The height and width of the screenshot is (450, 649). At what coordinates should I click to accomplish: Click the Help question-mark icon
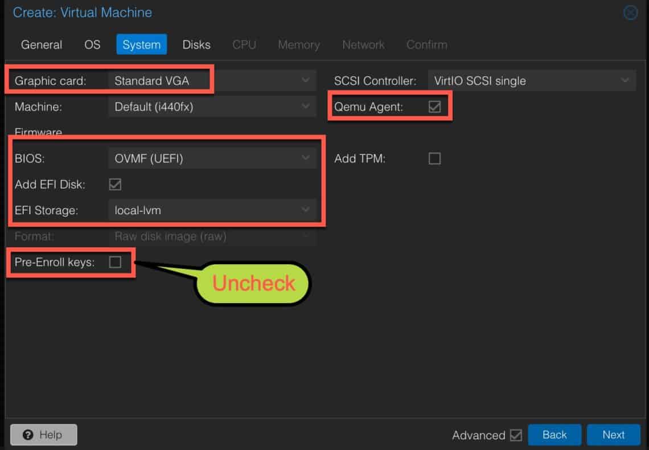point(27,435)
